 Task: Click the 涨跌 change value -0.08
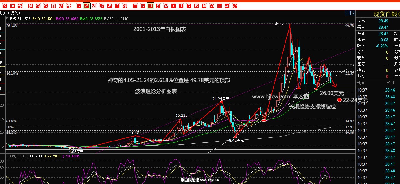point(383,40)
